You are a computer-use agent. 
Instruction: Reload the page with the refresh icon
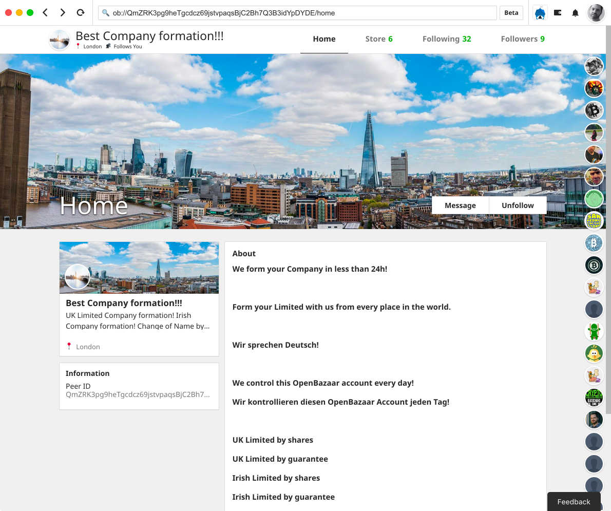(81, 13)
